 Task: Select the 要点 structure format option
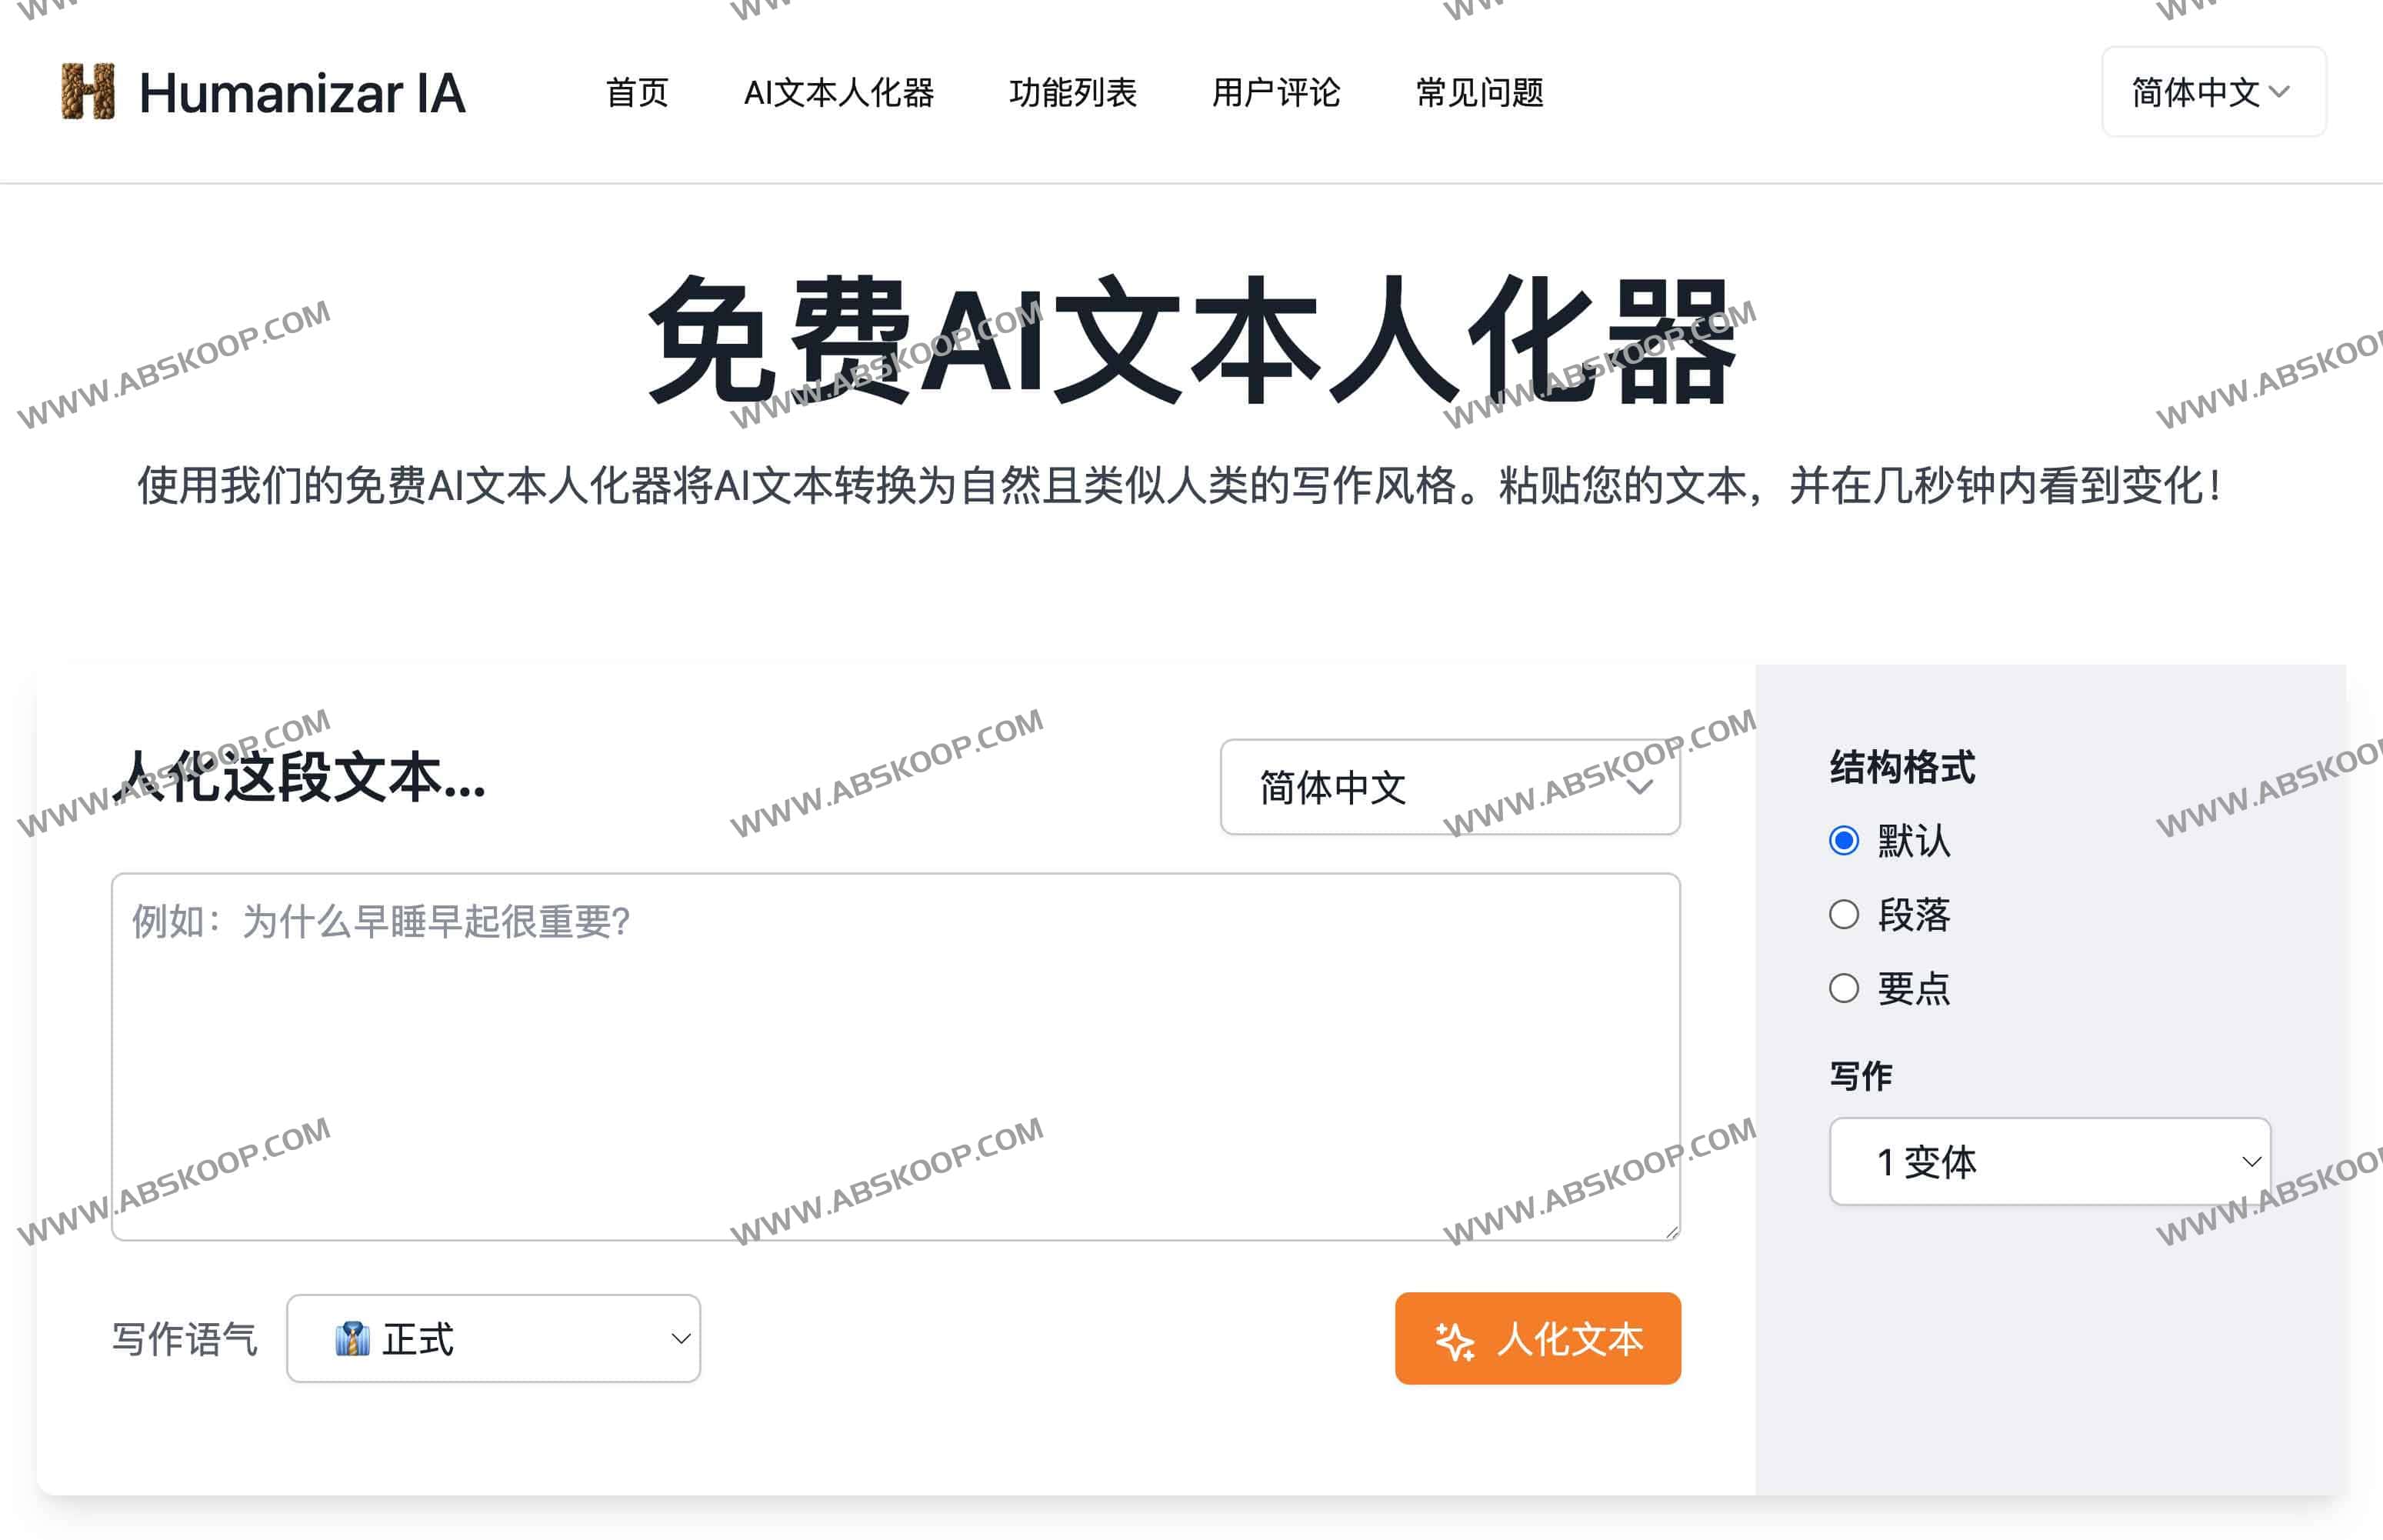1842,988
